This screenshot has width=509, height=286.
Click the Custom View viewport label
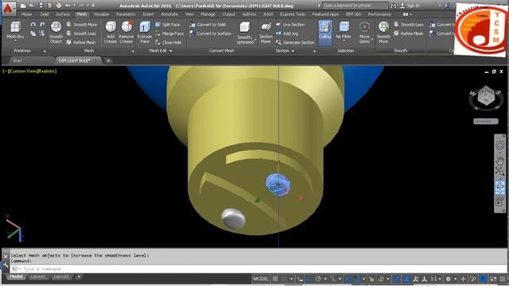tap(23, 71)
